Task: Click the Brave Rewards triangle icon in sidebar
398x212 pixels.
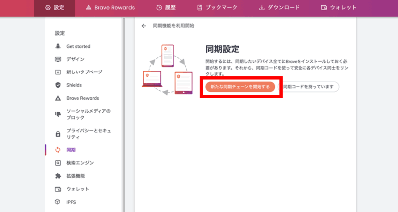Action: 58,98
